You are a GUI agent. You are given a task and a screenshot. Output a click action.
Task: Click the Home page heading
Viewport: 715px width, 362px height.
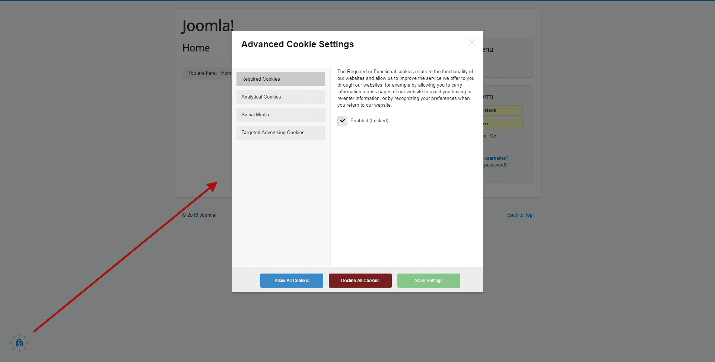click(x=196, y=48)
